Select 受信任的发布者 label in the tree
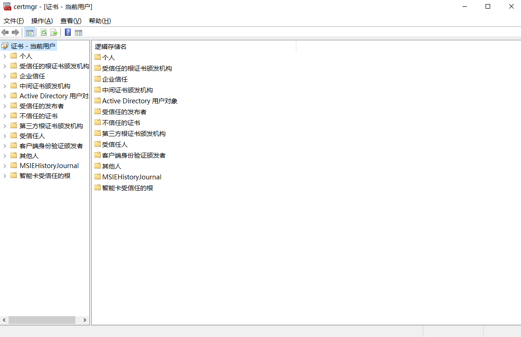Screen dimensions: 521x337 (x=42, y=106)
